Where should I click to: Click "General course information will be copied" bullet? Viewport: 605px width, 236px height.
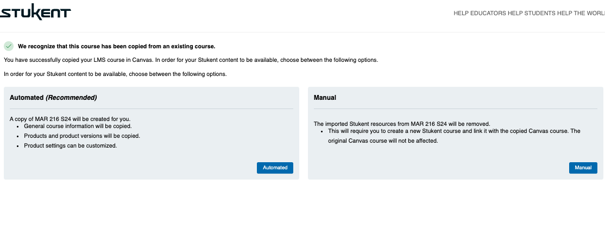(78, 126)
